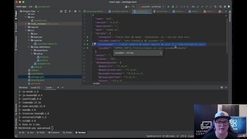Viewport: 247px width, 139px height.
Task: Open the Problems tool window
Action: [x=54, y=132]
